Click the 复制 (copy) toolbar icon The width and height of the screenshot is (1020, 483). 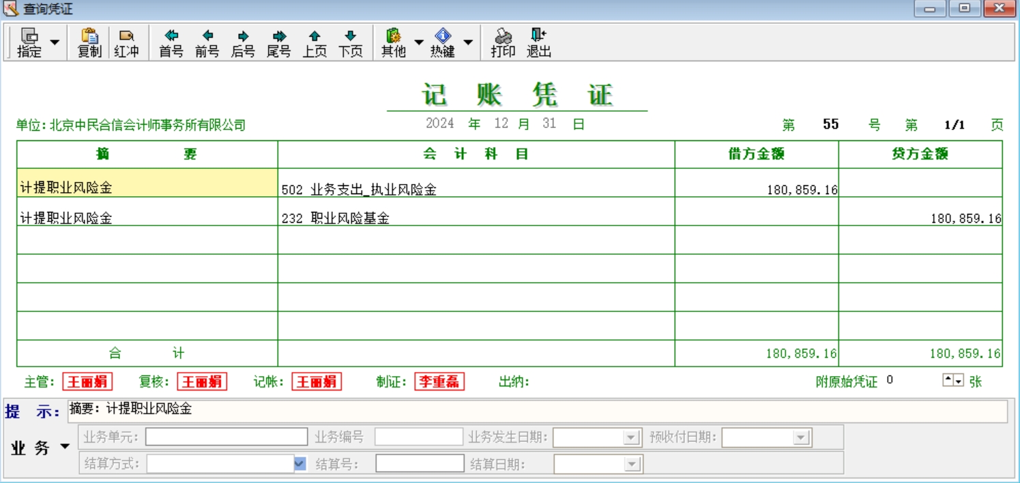[89, 42]
